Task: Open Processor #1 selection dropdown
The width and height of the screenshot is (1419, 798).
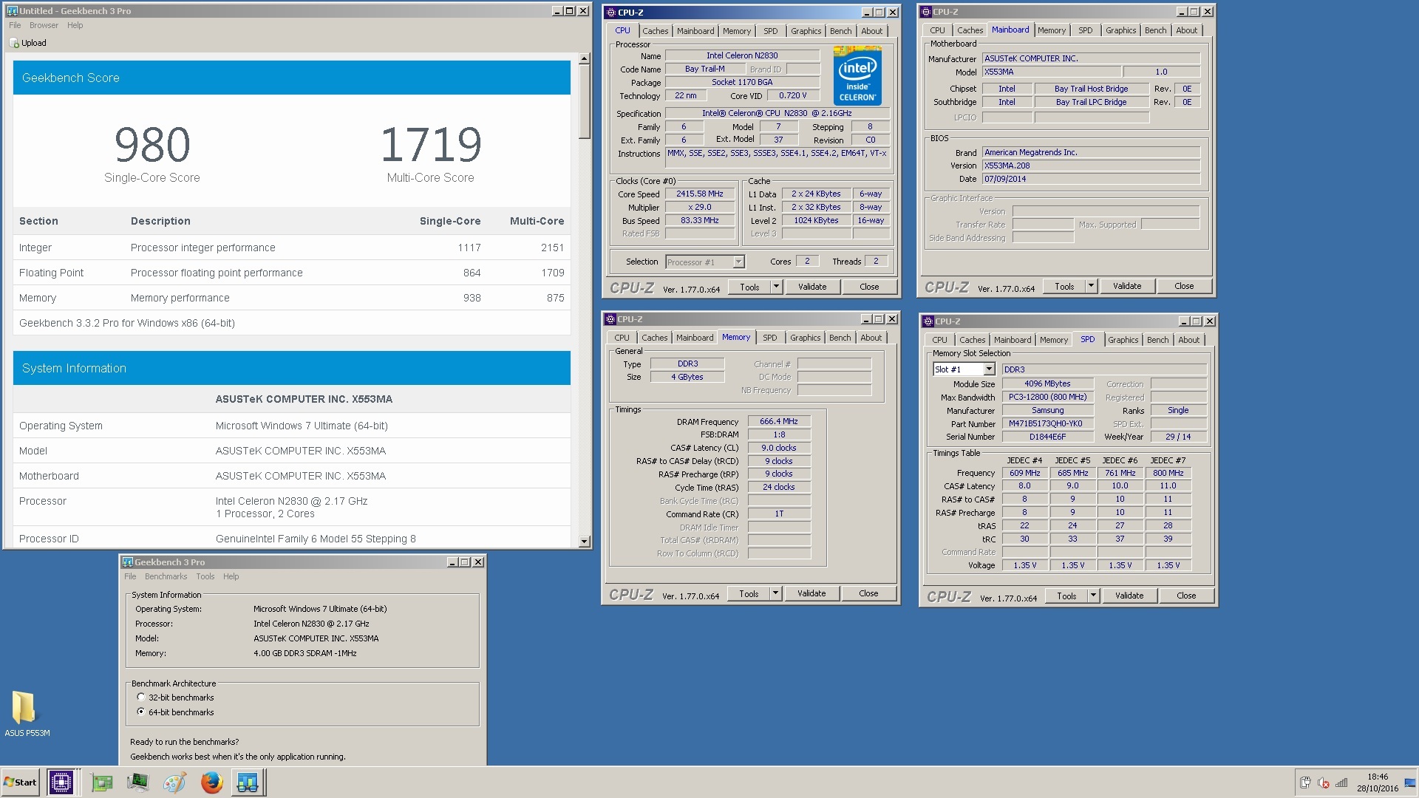Action: 738,262
